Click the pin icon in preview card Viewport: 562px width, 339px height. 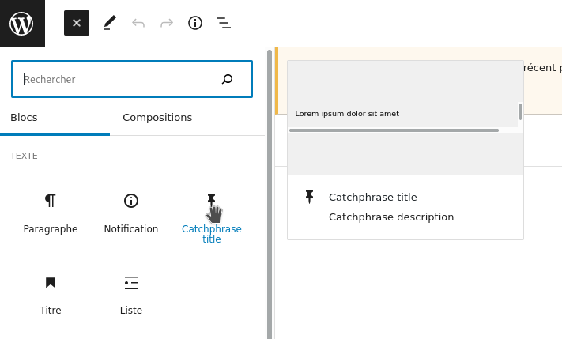click(x=309, y=197)
